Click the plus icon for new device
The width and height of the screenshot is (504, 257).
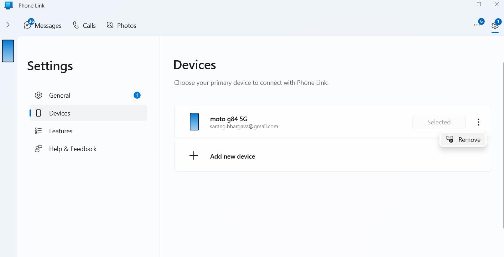click(194, 156)
